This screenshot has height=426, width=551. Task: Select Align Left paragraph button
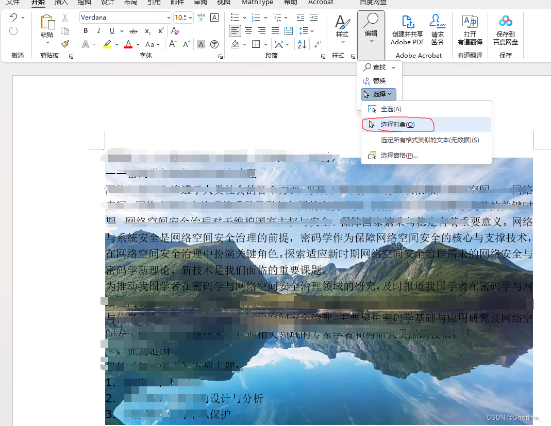click(x=235, y=31)
